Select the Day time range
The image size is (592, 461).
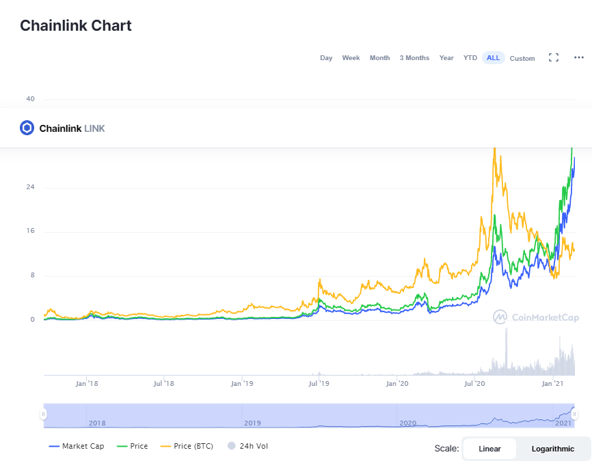(x=326, y=58)
